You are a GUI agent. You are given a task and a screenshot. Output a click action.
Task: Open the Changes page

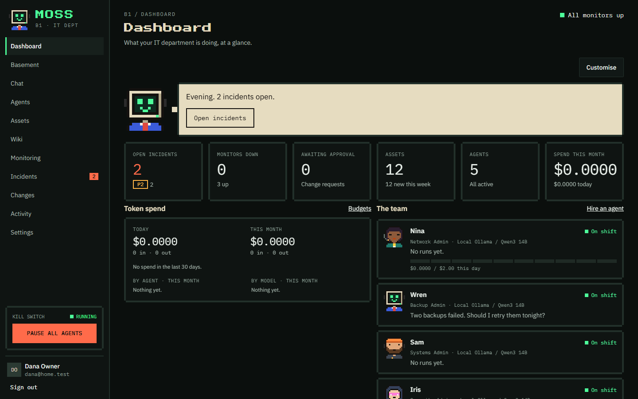click(x=54, y=195)
